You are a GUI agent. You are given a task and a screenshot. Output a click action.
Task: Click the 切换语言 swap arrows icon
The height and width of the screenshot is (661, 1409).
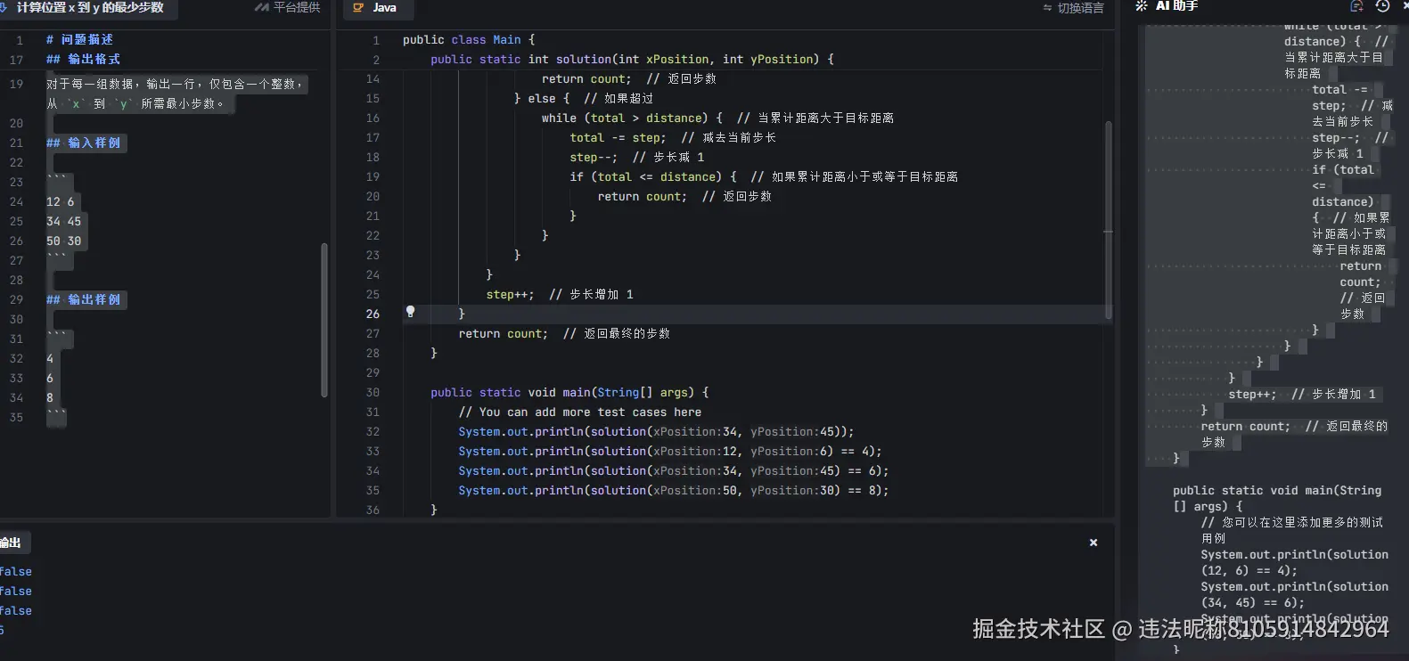(x=1047, y=8)
